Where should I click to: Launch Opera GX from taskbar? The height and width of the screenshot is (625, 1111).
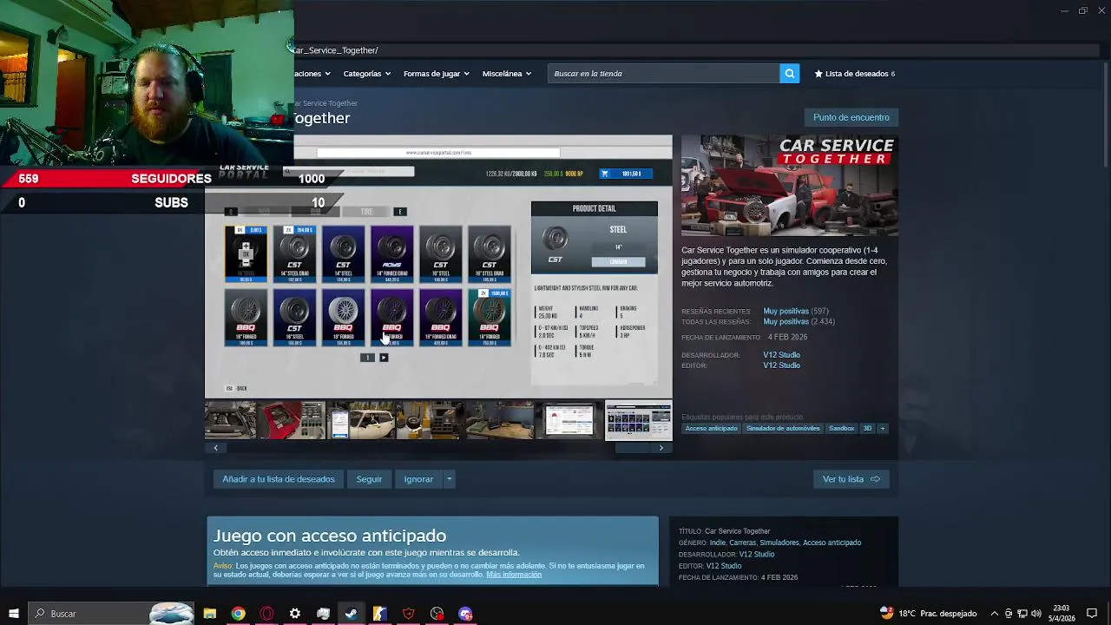266,614
